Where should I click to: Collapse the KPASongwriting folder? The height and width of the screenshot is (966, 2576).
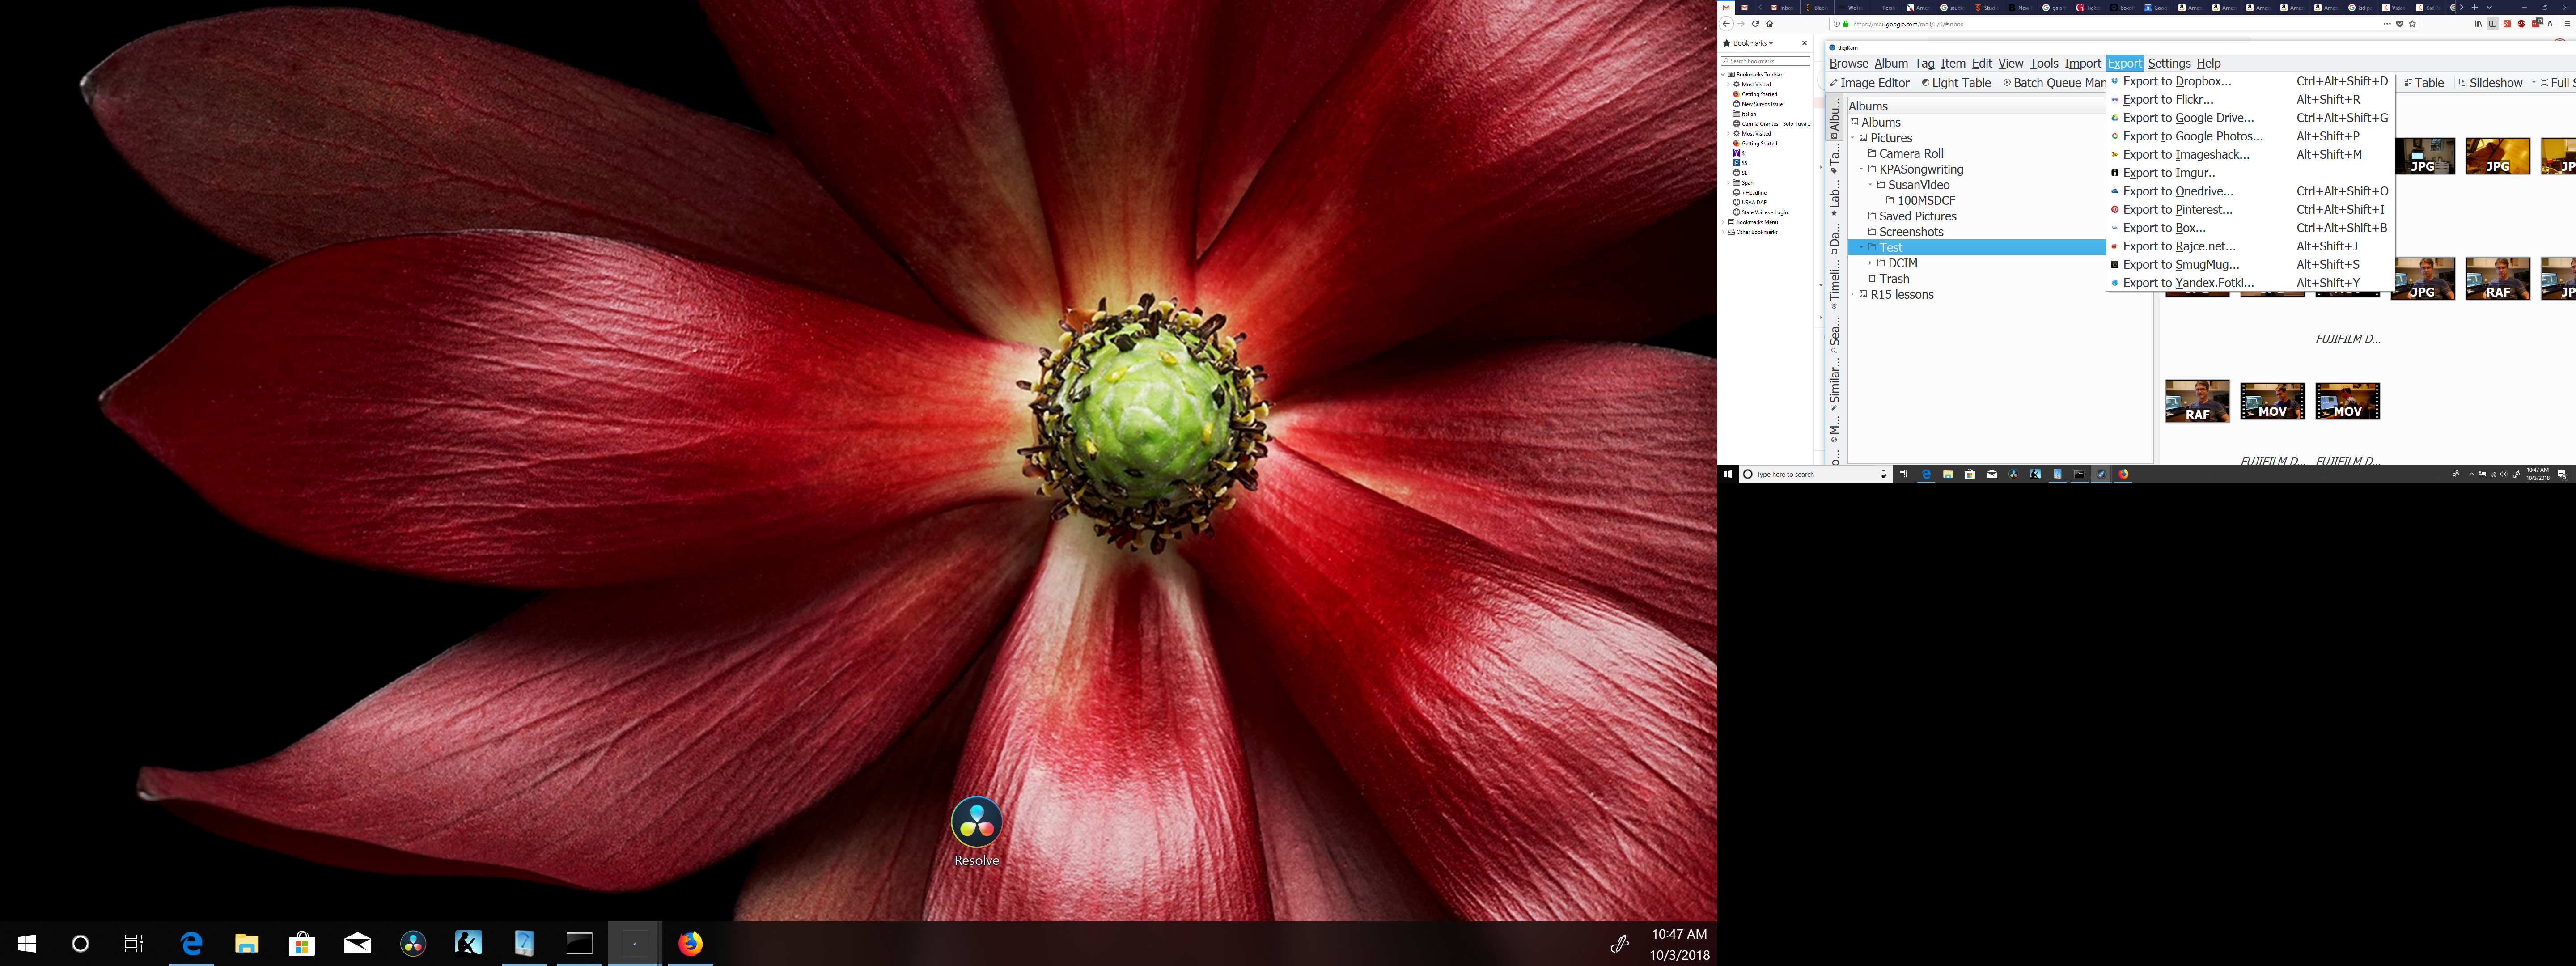[x=1861, y=169]
